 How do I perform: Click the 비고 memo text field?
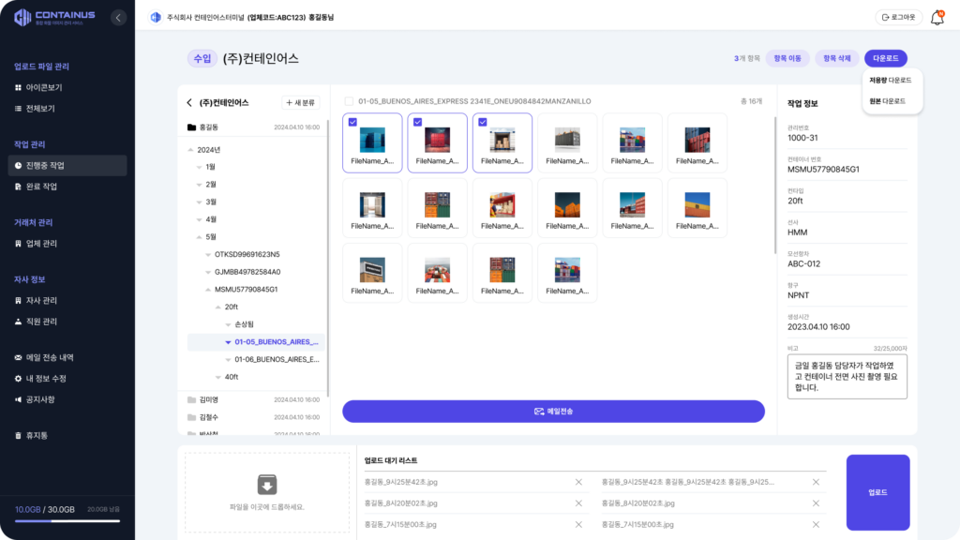pos(847,376)
